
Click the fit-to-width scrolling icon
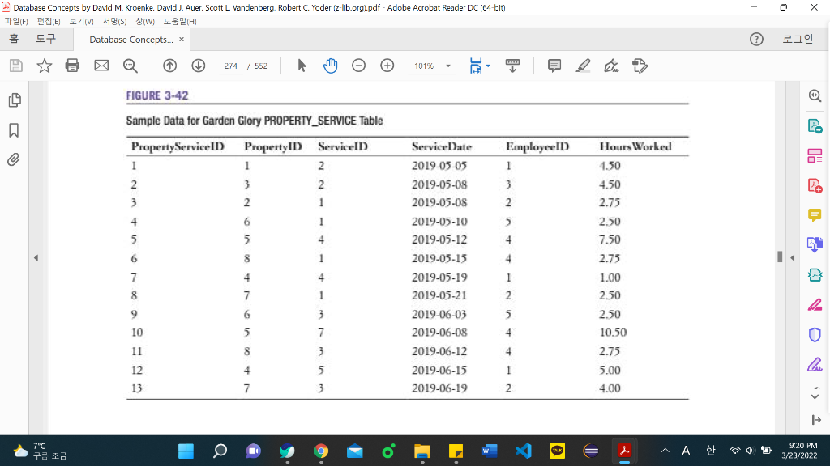pos(476,66)
